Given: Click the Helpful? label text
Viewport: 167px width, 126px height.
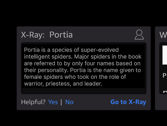Looking at the screenshot, I should point(33,102).
